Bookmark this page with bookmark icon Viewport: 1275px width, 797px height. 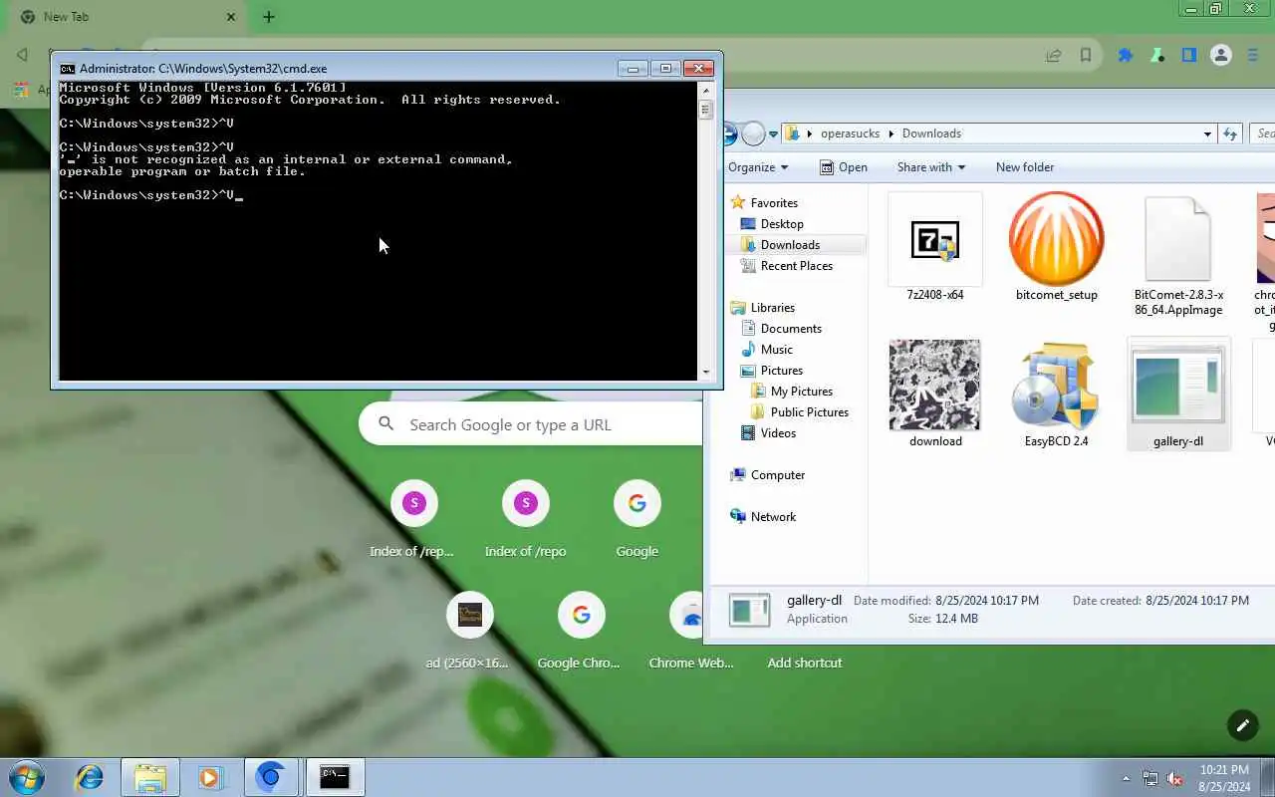(x=1086, y=56)
